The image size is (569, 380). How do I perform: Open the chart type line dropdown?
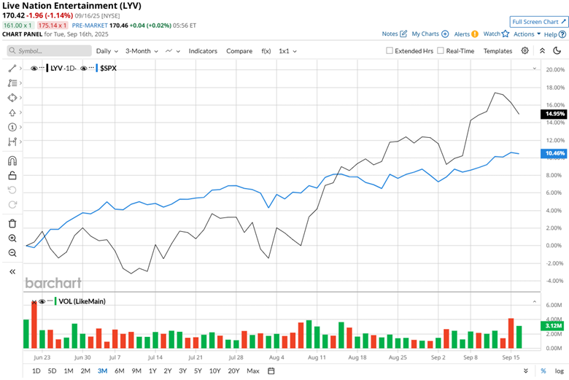tap(173, 51)
